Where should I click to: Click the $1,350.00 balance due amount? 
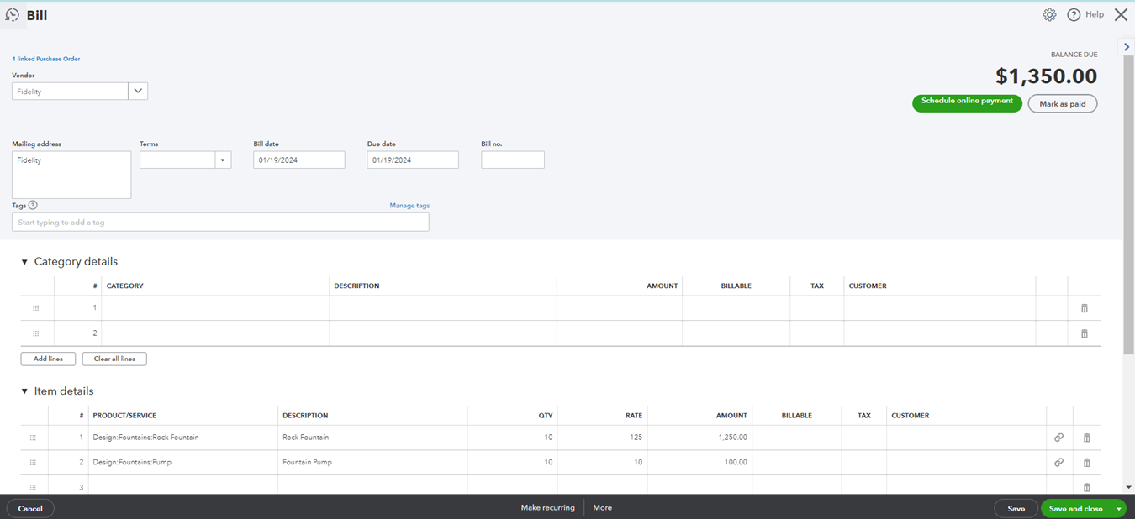[x=1046, y=76]
